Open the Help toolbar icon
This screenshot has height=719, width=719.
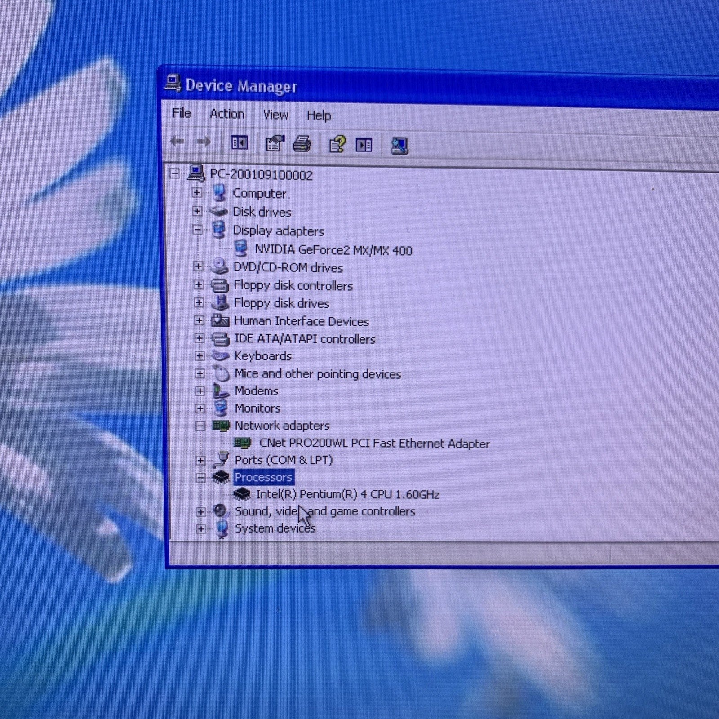(337, 144)
